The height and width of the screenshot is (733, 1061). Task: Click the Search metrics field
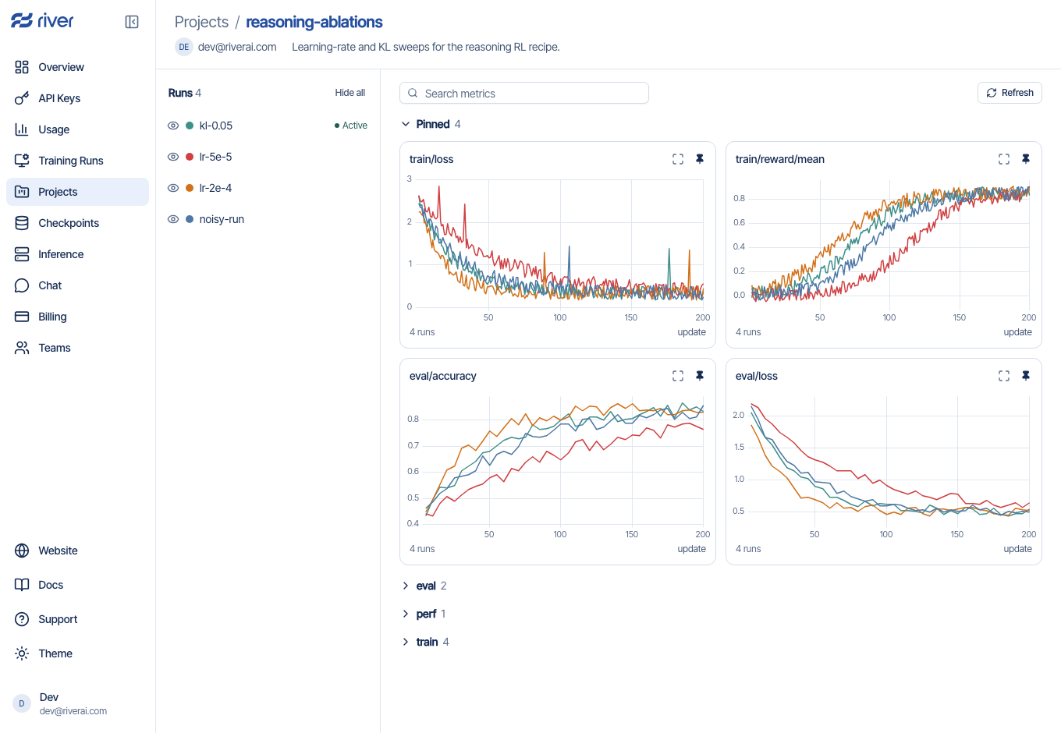[524, 93]
